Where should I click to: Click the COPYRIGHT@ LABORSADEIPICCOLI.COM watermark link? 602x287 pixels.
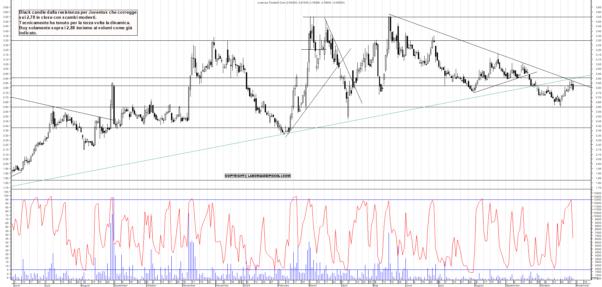[257, 176]
